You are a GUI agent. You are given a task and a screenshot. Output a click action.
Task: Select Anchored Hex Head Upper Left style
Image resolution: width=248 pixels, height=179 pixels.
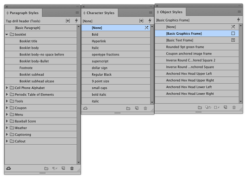click(x=197, y=73)
